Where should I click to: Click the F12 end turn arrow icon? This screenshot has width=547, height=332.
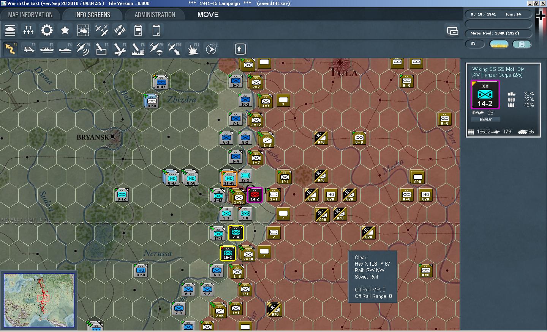[211, 49]
